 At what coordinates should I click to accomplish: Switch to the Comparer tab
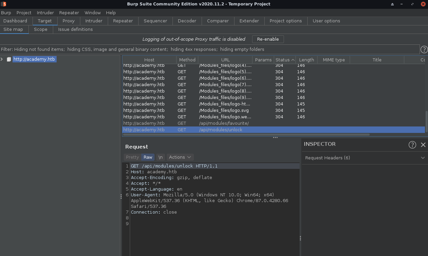(x=218, y=21)
